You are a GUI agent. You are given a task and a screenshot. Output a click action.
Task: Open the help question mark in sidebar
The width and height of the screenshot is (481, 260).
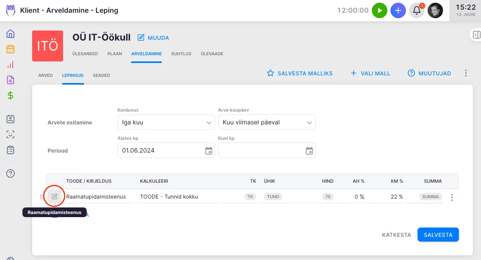coord(10,173)
